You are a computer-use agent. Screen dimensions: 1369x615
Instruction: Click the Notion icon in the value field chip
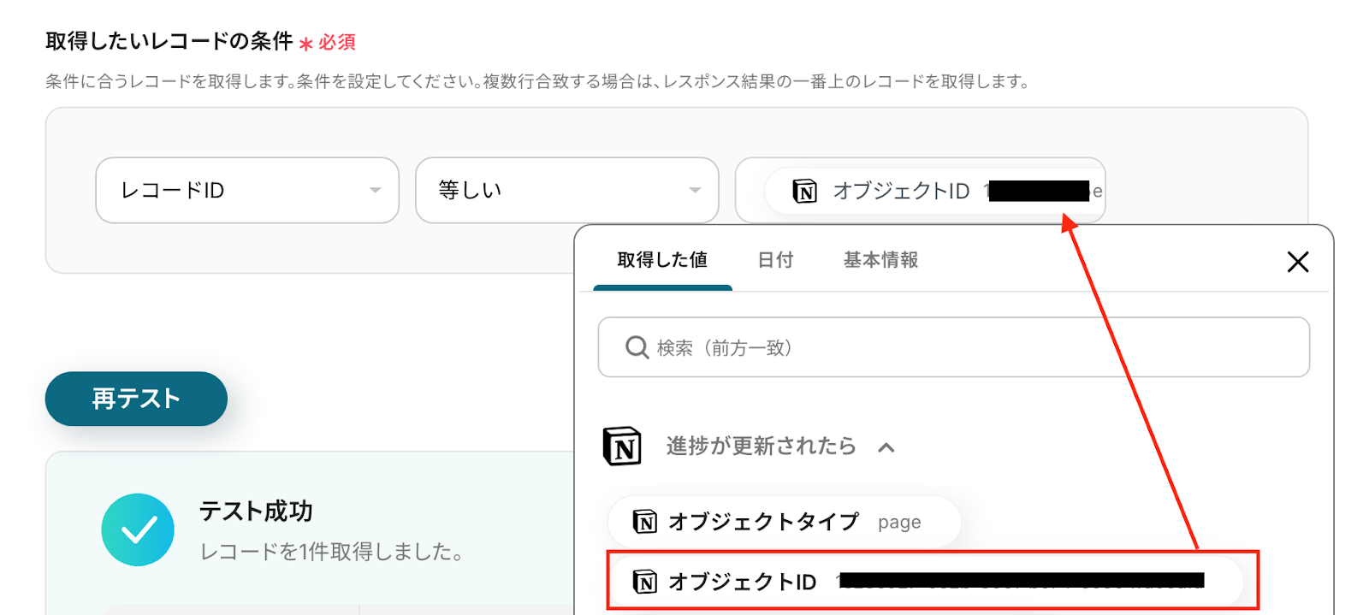[804, 191]
